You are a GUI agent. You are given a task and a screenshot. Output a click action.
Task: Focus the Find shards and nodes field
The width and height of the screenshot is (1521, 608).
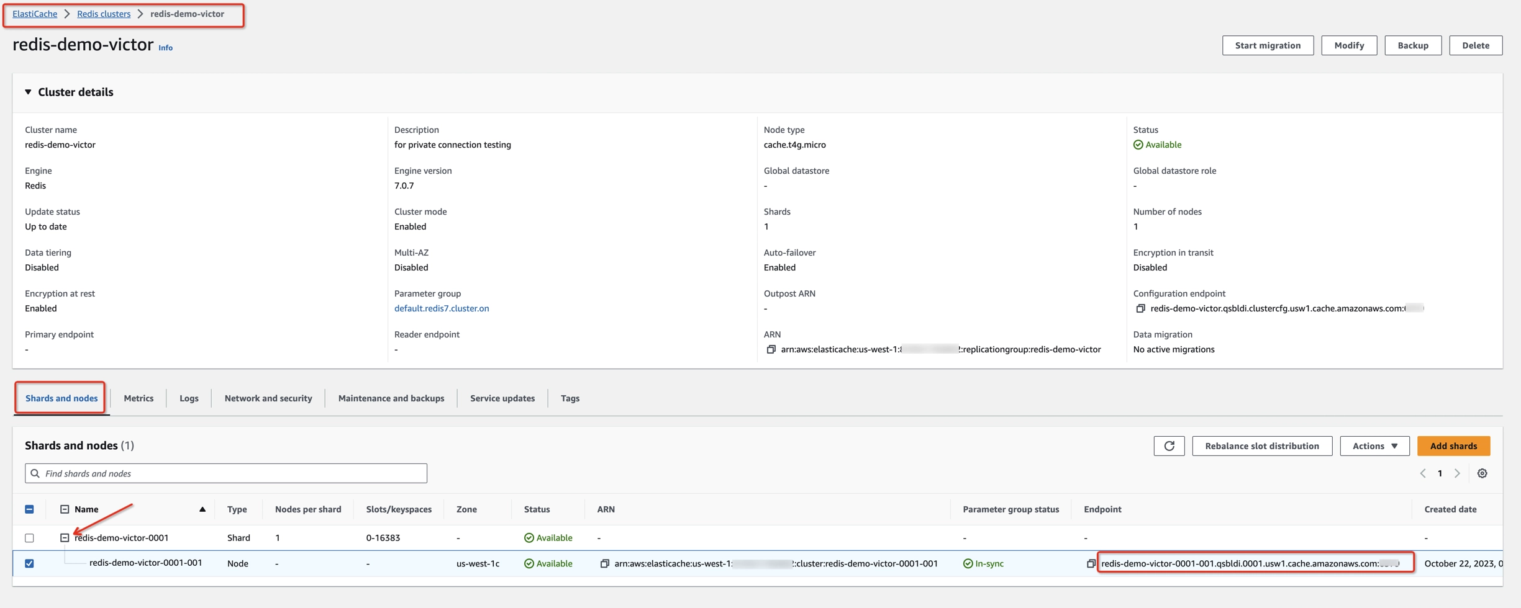pos(226,473)
